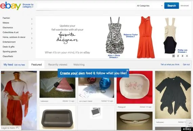This screenshot has height=131, width=193.
Task: Select Home, outdoors & decor category
Action: (14, 37)
